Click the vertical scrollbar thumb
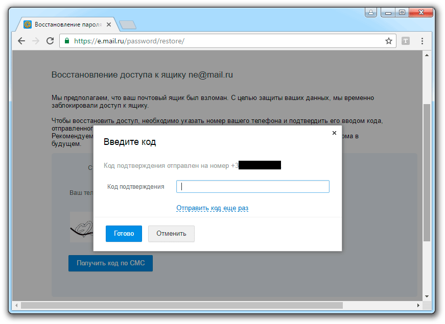 pyautogui.click(x=427, y=172)
